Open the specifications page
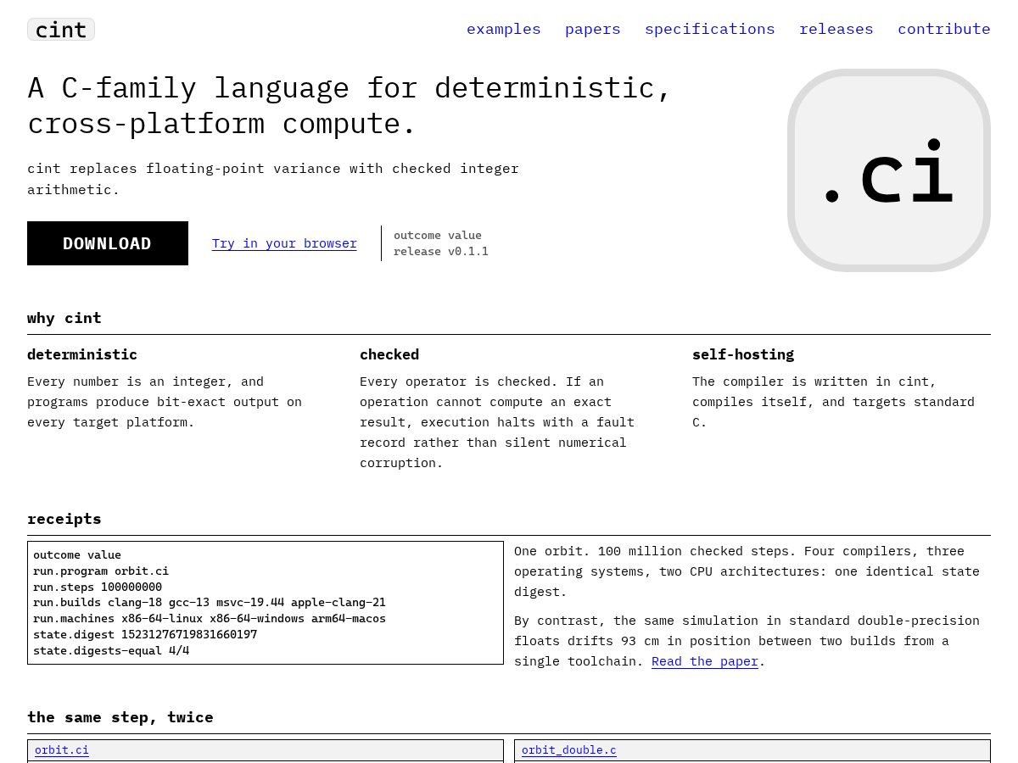Screen dimensions: 1018x763 tap(710, 29)
